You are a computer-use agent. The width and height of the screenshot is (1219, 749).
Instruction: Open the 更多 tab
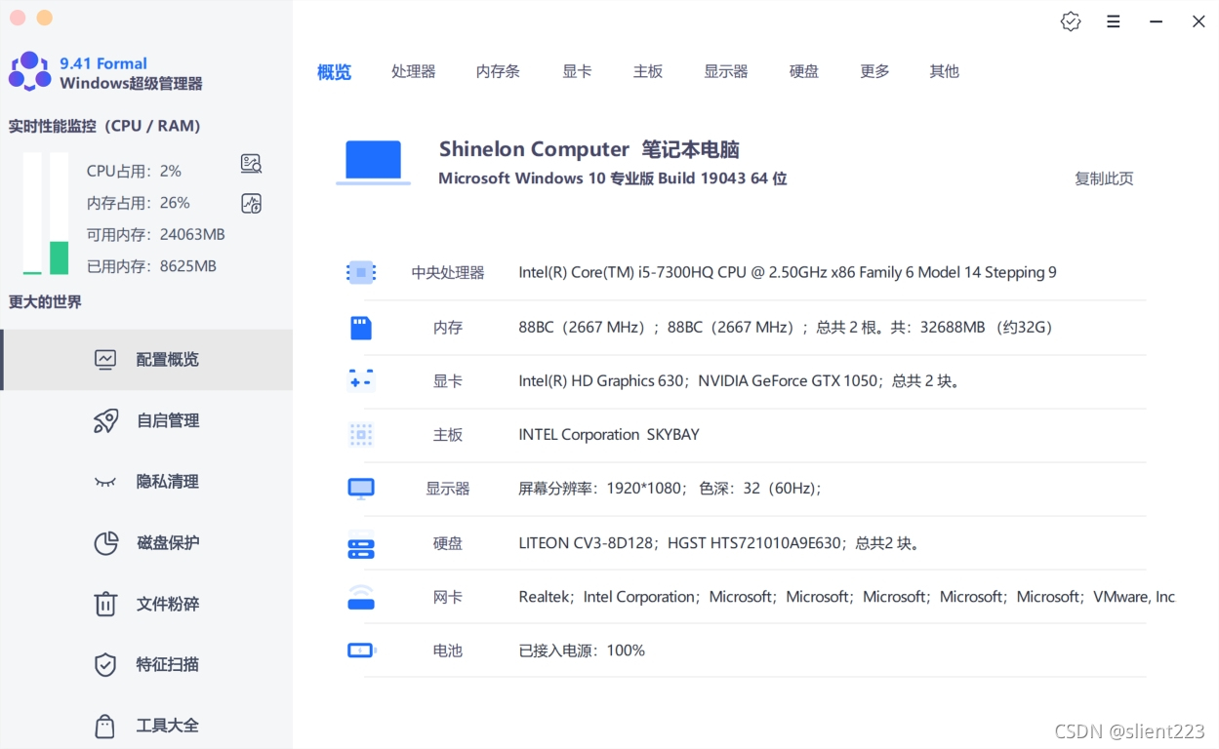874,71
